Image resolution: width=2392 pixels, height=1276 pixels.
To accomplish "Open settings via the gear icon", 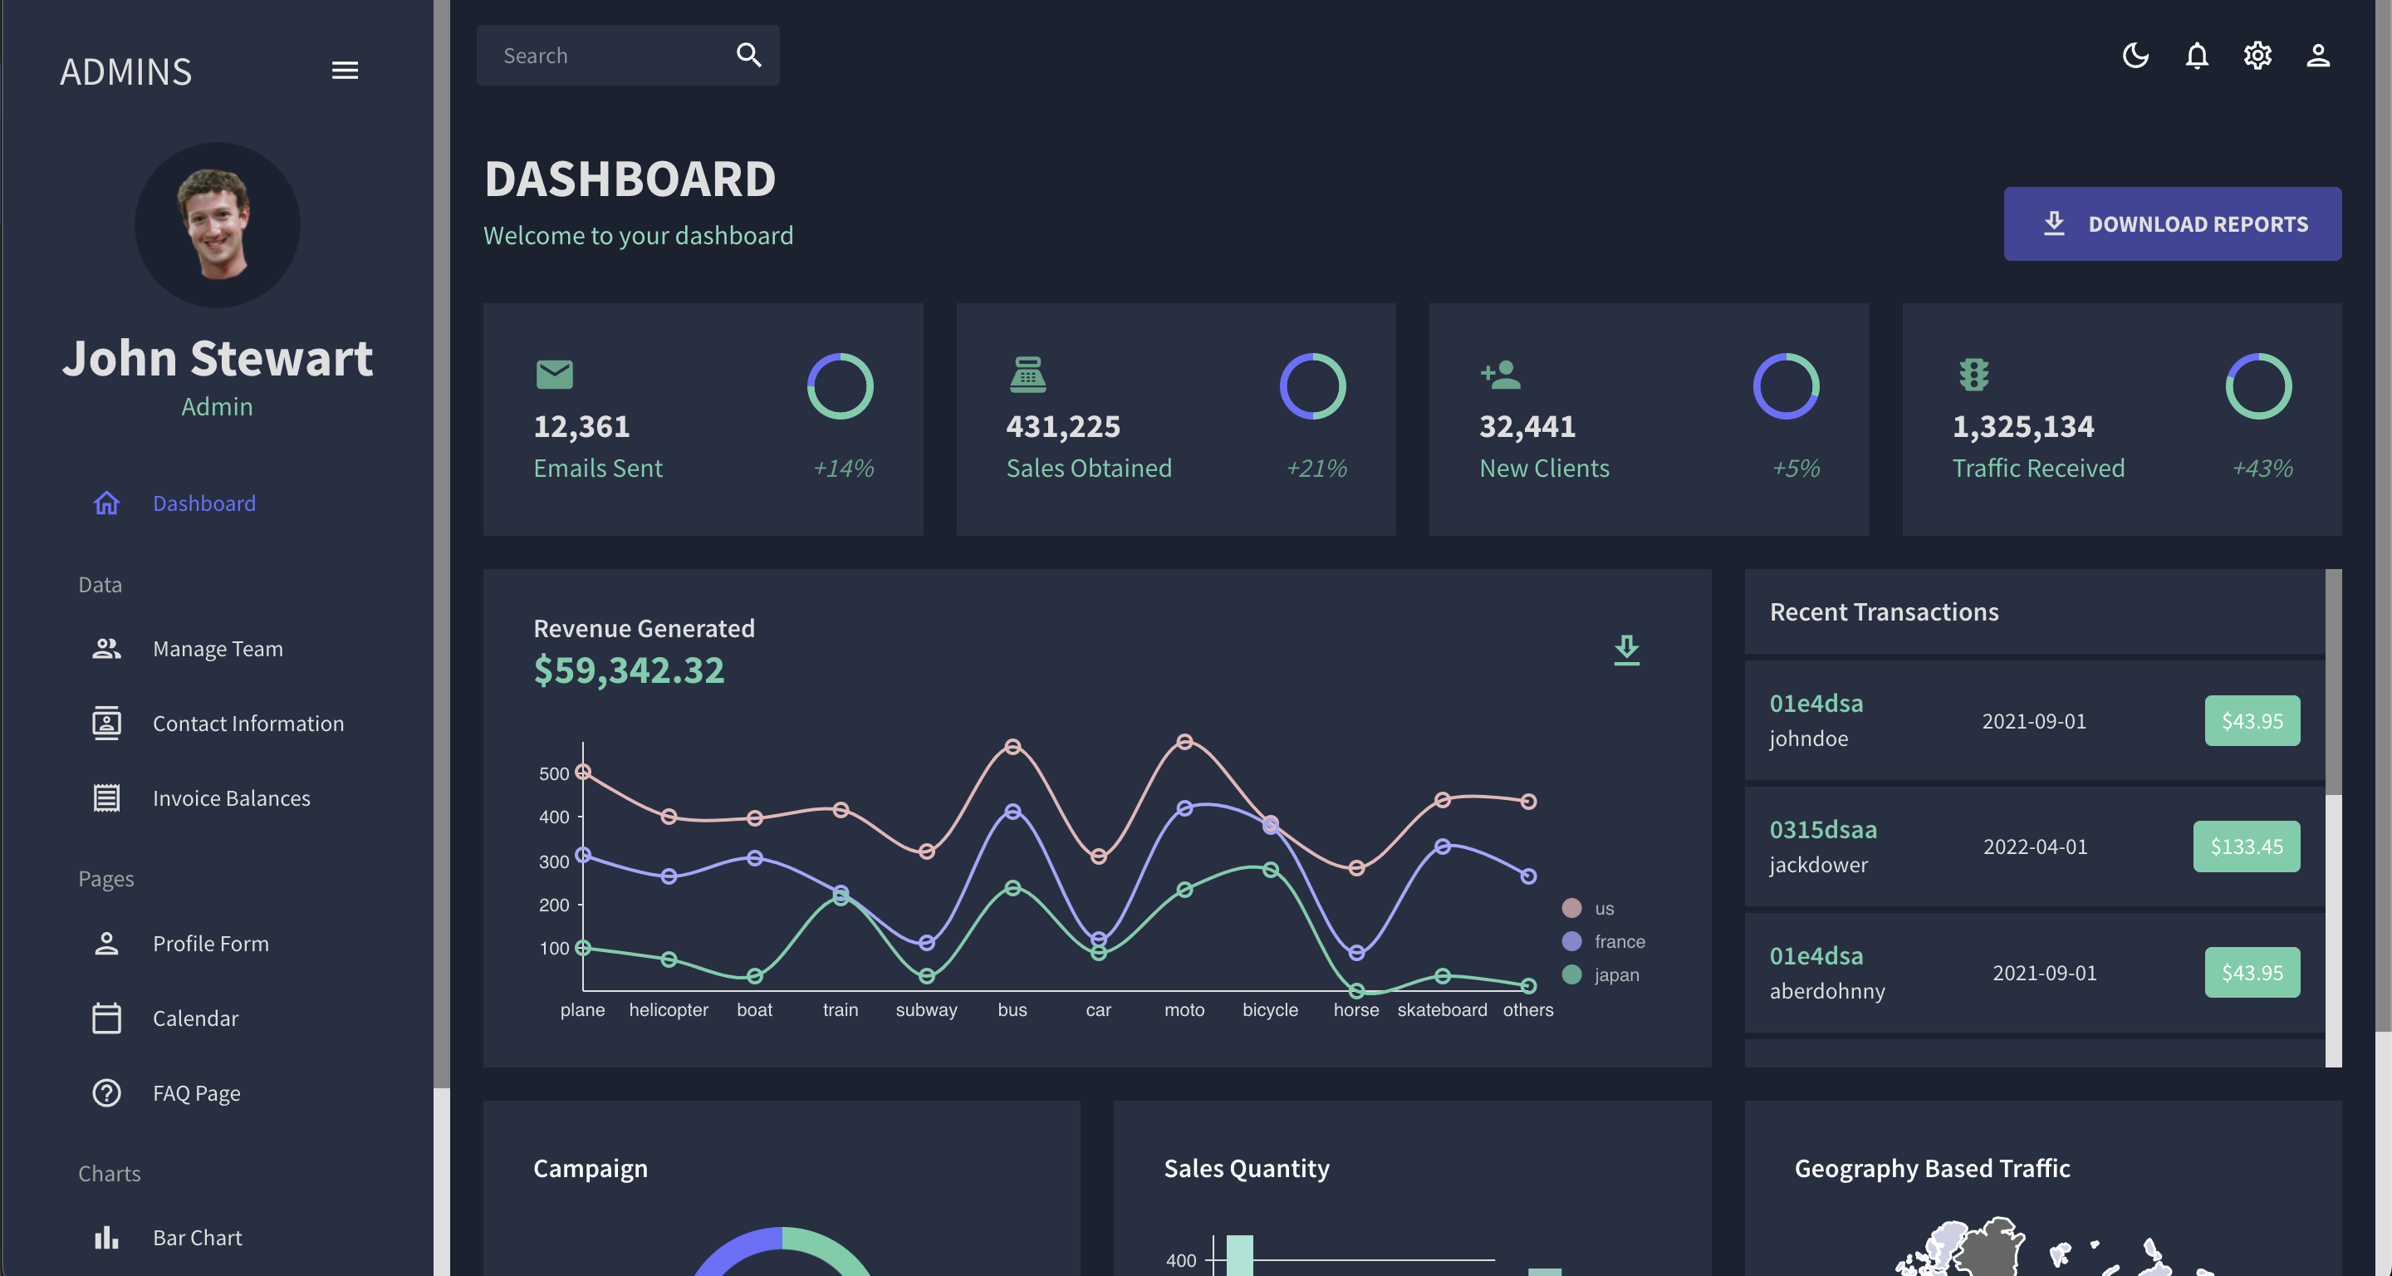I will point(2257,56).
